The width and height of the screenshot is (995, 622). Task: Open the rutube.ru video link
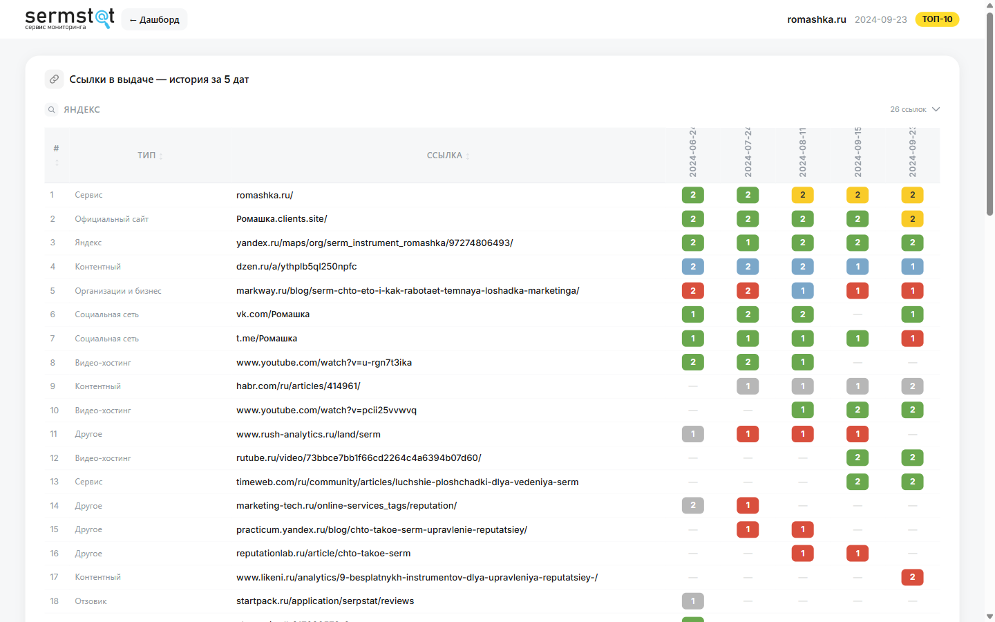tap(359, 458)
